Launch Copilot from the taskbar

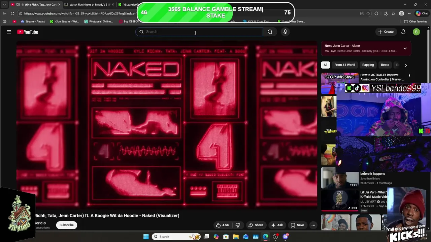coord(216,237)
